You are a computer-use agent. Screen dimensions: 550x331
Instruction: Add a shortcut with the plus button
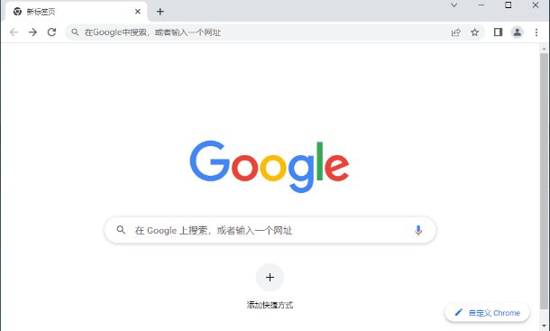coord(270,277)
